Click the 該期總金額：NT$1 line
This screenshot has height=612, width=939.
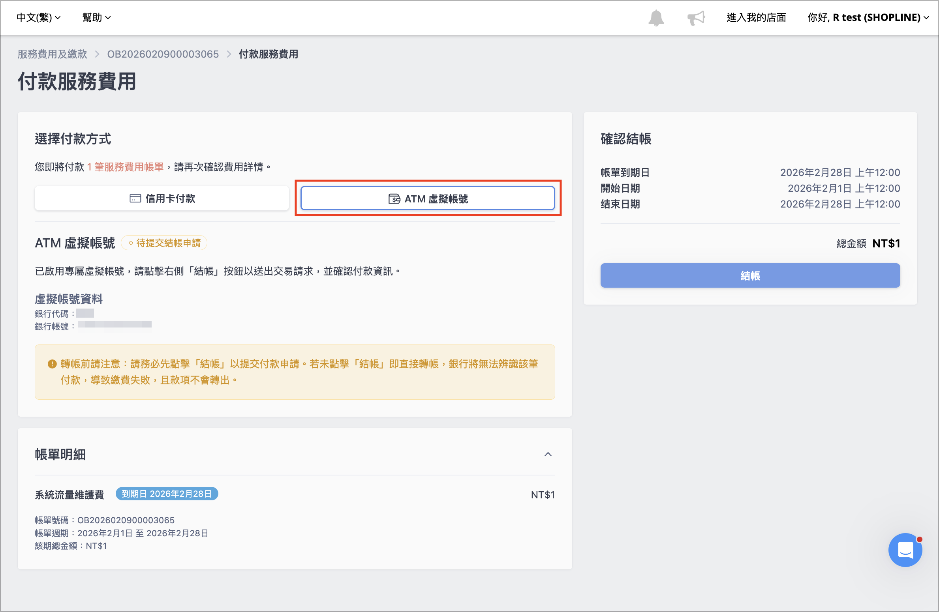71,546
